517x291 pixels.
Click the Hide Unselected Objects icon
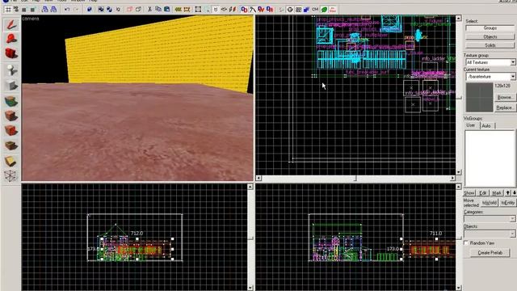click(x=138, y=10)
